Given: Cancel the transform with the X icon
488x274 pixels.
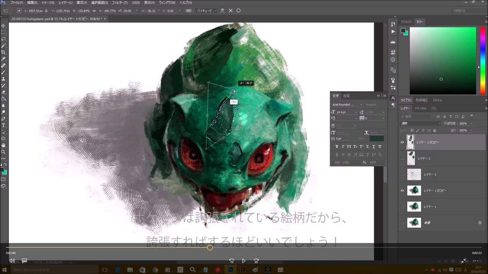Looking at the screenshot, I should coord(231,11).
